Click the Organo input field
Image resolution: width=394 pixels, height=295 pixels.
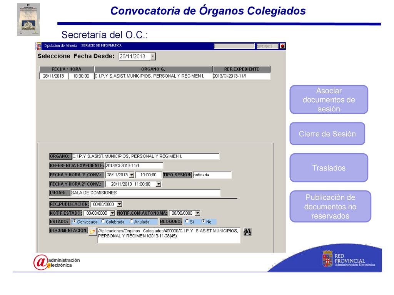145,156
